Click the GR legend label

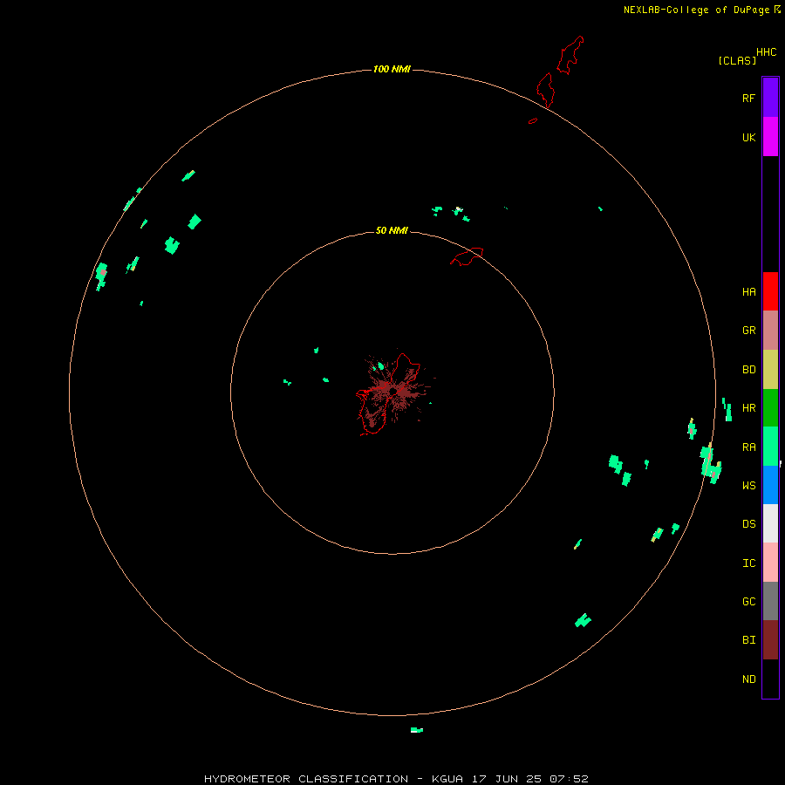748,331
